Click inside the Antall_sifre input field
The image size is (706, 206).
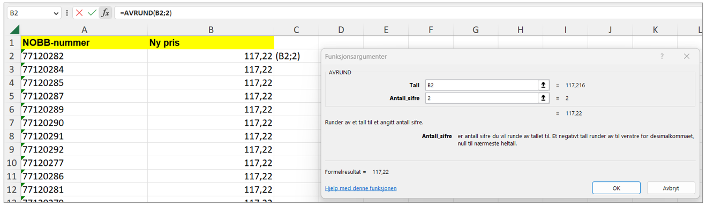(x=482, y=98)
